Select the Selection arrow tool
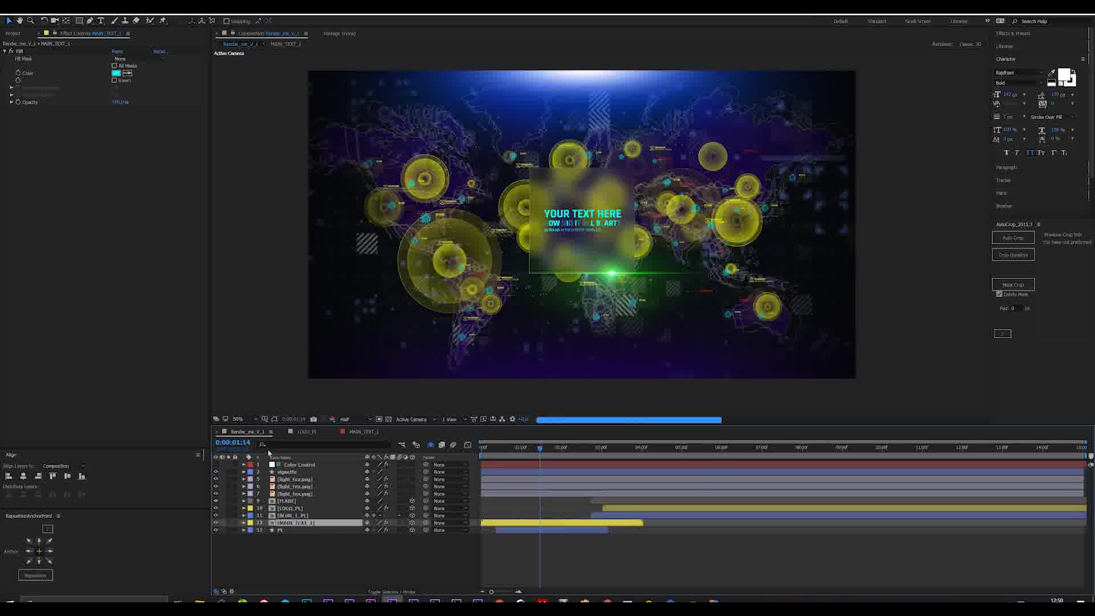 [9, 21]
